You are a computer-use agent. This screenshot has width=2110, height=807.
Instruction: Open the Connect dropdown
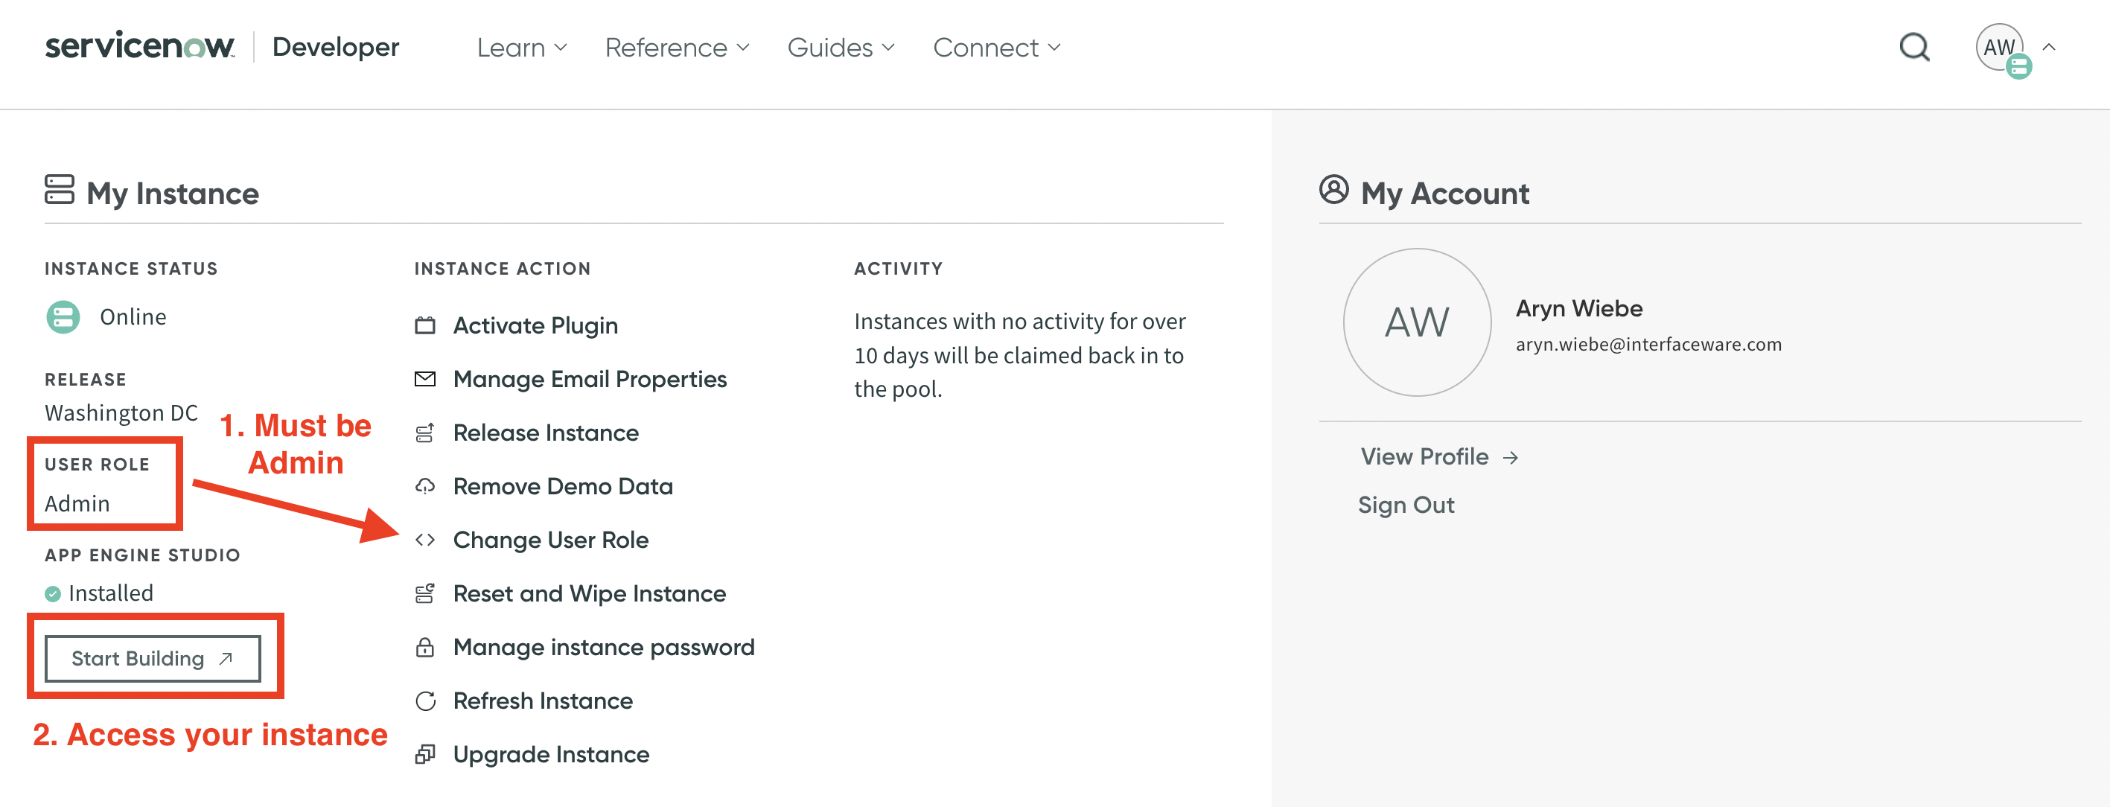pos(996,48)
